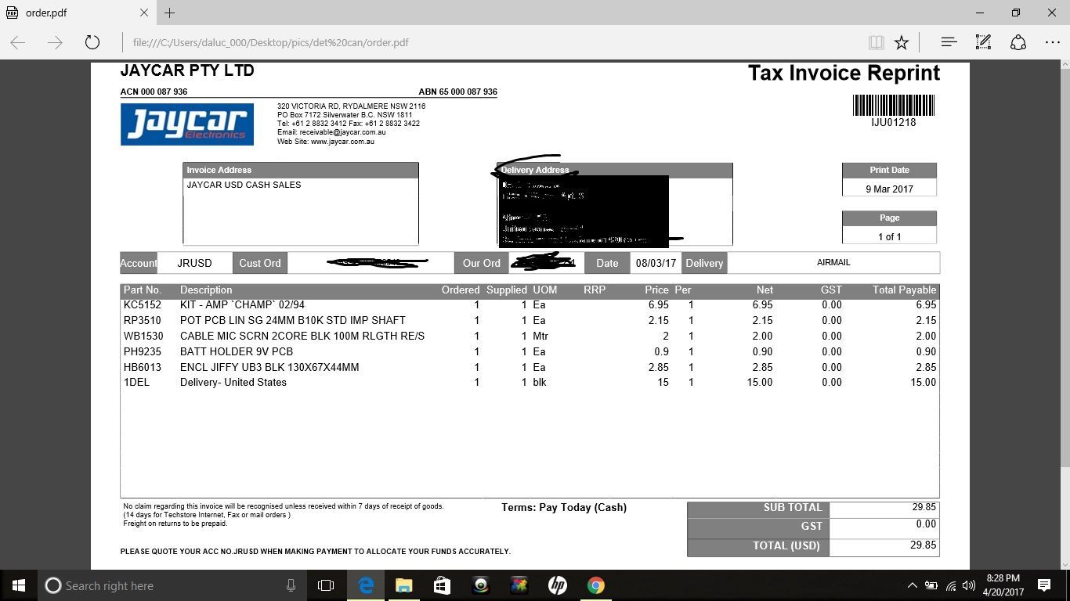Click 'JAYCAR USD CASH SALES' invoice address
This screenshot has width=1070, height=601.
coord(244,185)
